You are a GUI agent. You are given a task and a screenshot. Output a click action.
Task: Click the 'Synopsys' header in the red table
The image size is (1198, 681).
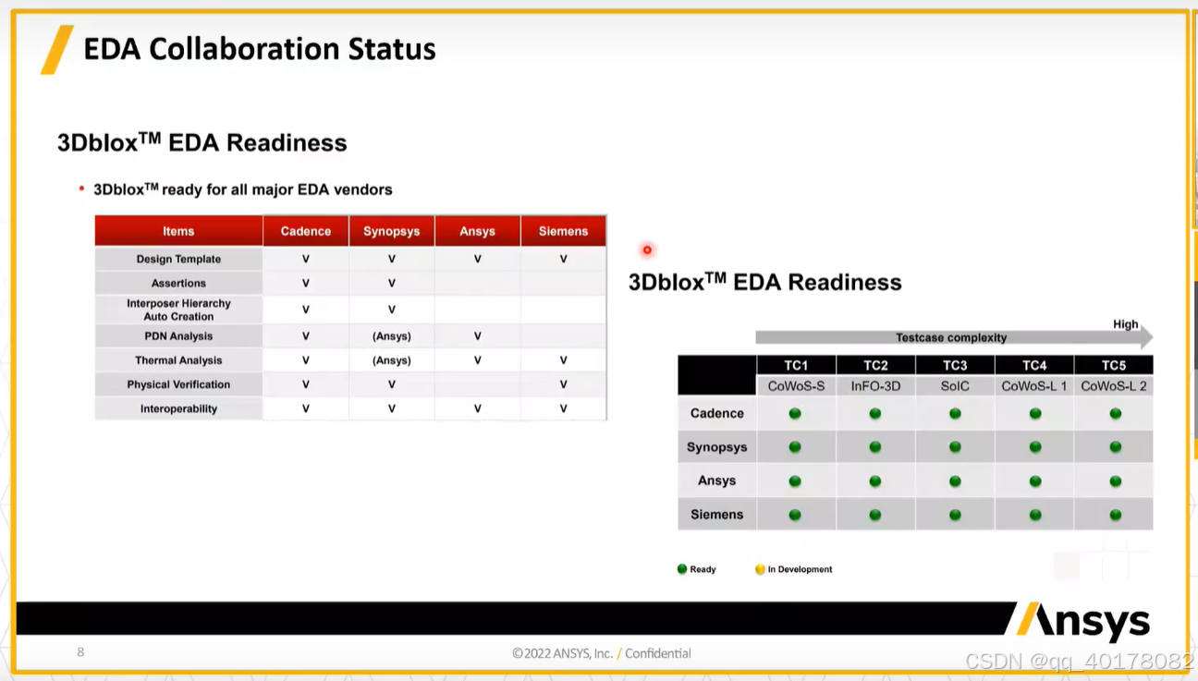click(x=392, y=231)
